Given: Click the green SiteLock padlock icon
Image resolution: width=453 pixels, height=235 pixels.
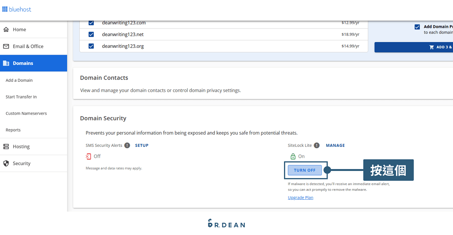Looking at the screenshot, I should [293, 156].
